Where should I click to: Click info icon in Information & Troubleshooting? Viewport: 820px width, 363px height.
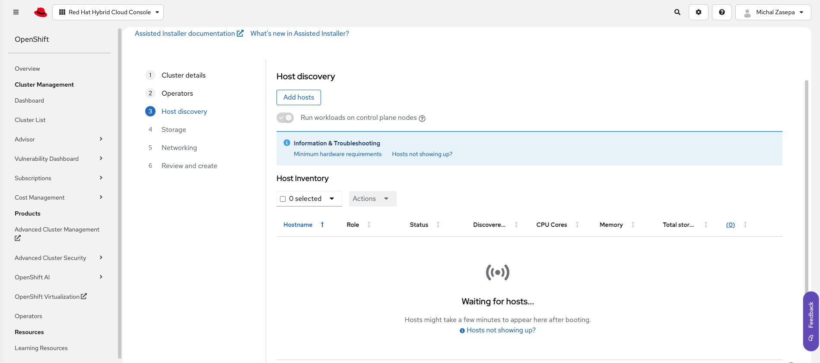click(287, 143)
